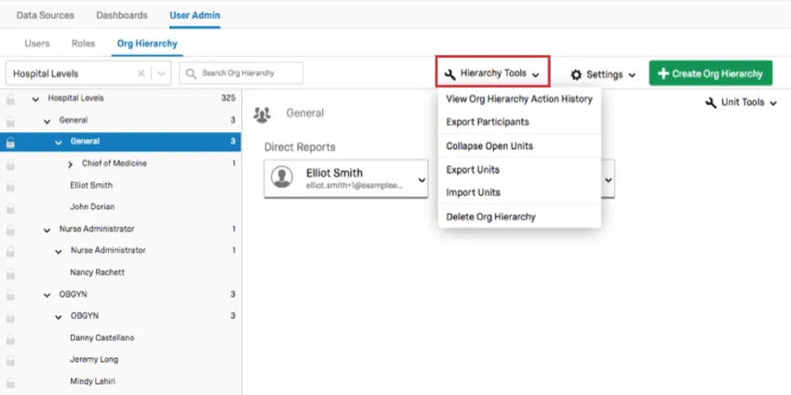Click the gear icon on Settings
Screen dimensions: 791x395
coord(576,74)
